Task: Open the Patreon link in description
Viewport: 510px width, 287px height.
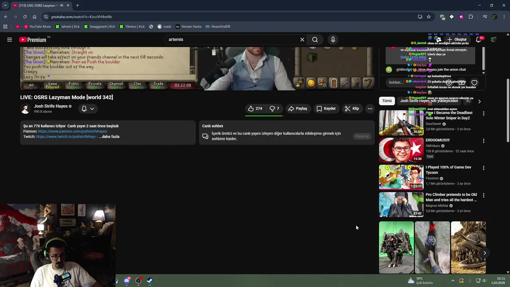Action: [x=73, y=131]
